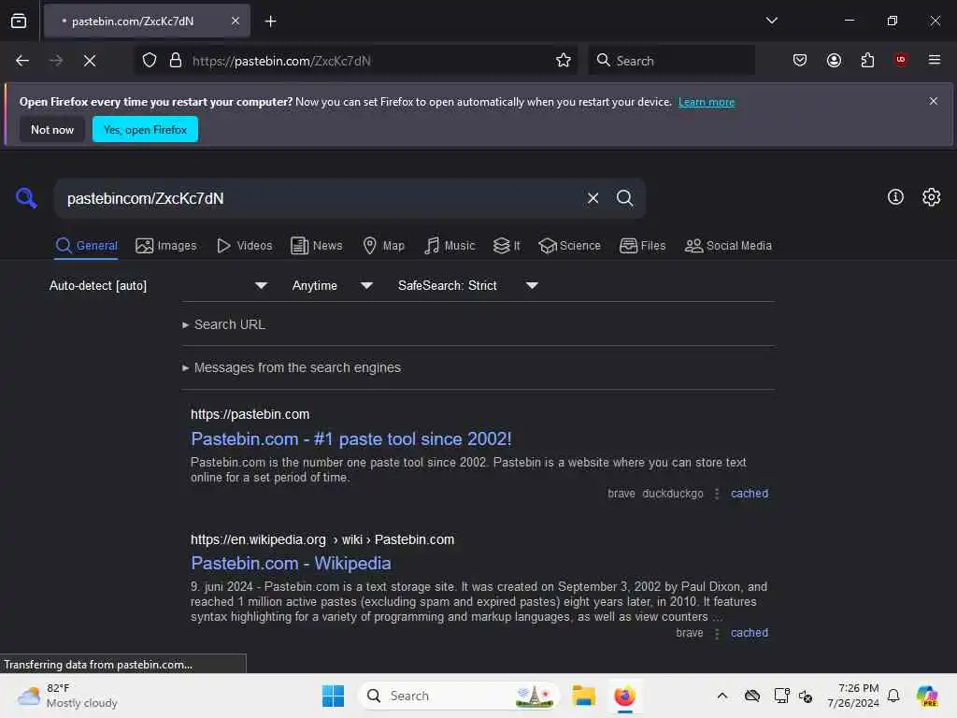Image resolution: width=957 pixels, height=718 pixels.
Task: Open uBlock Origin extension icon
Action: [901, 60]
